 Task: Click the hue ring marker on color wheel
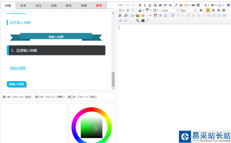pos(106,137)
